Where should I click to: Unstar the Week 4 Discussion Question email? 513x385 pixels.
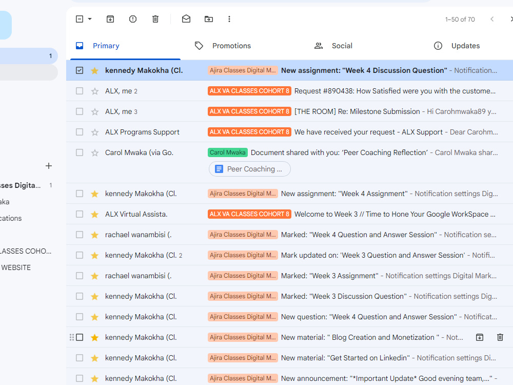pyautogui.click(x=94, y=70)
